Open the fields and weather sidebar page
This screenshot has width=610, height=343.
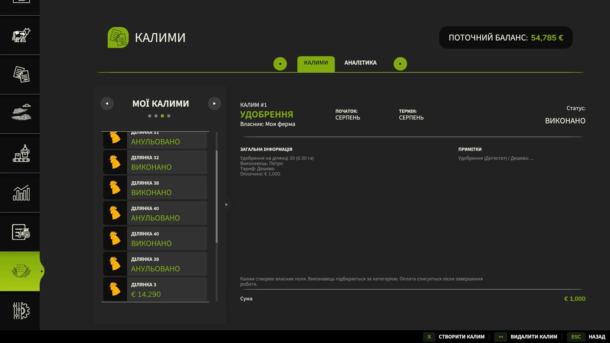click(21, 112)
